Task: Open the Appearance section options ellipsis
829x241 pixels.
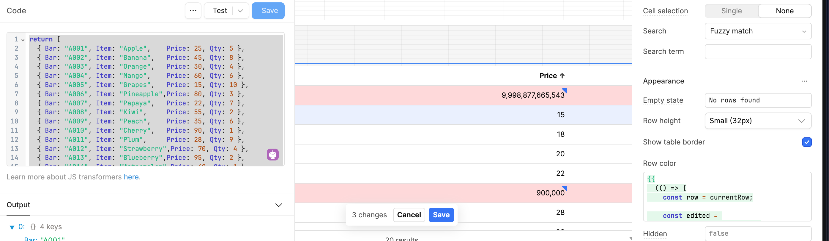Action: tap(804, 81)
